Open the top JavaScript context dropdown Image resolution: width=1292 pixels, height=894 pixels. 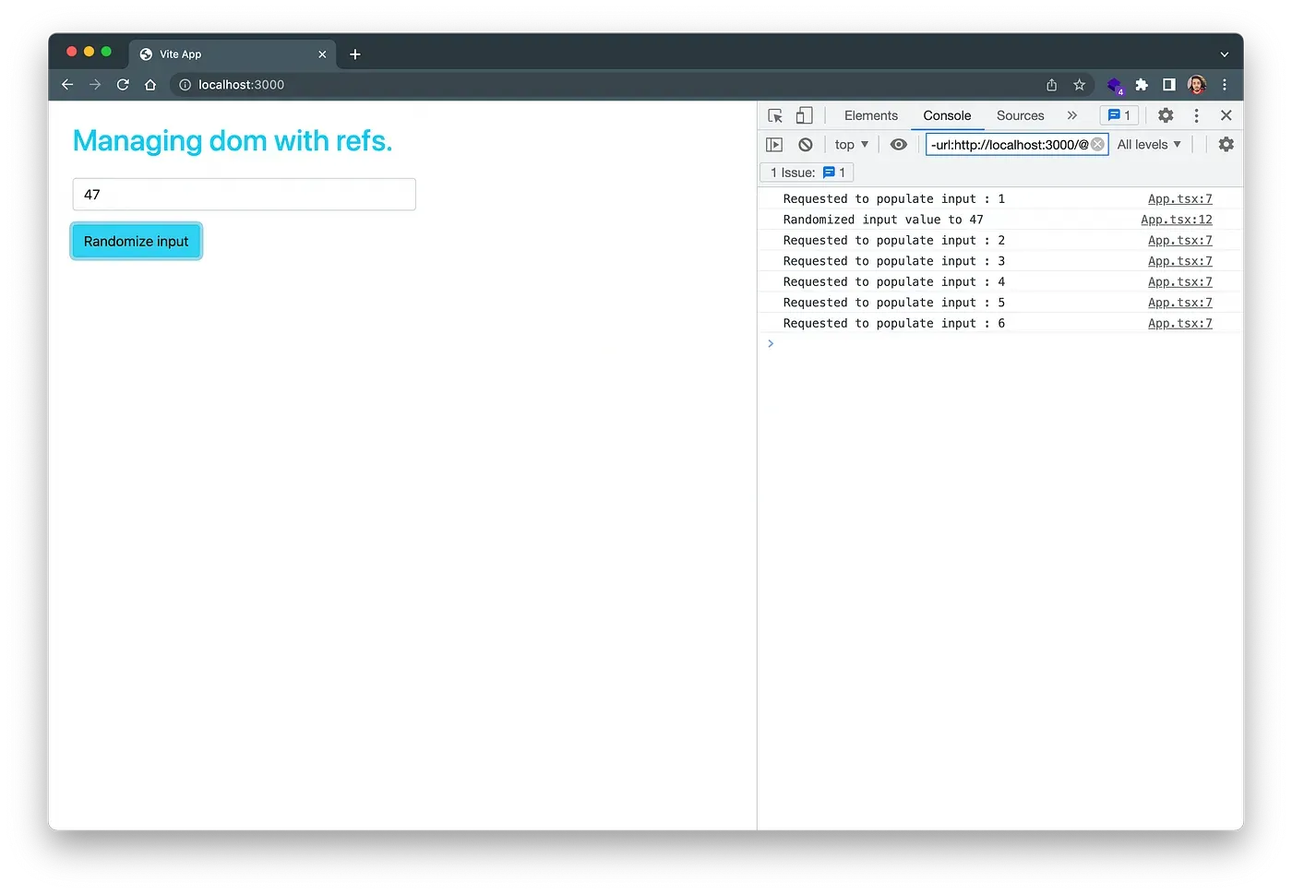pyautogui.click(x=851, y=145)
